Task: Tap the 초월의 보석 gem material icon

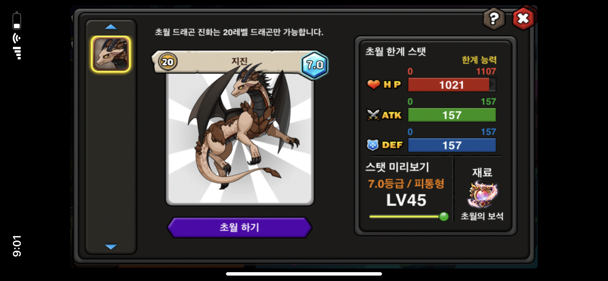Action: pyautogui.click(x=482, y=194)
